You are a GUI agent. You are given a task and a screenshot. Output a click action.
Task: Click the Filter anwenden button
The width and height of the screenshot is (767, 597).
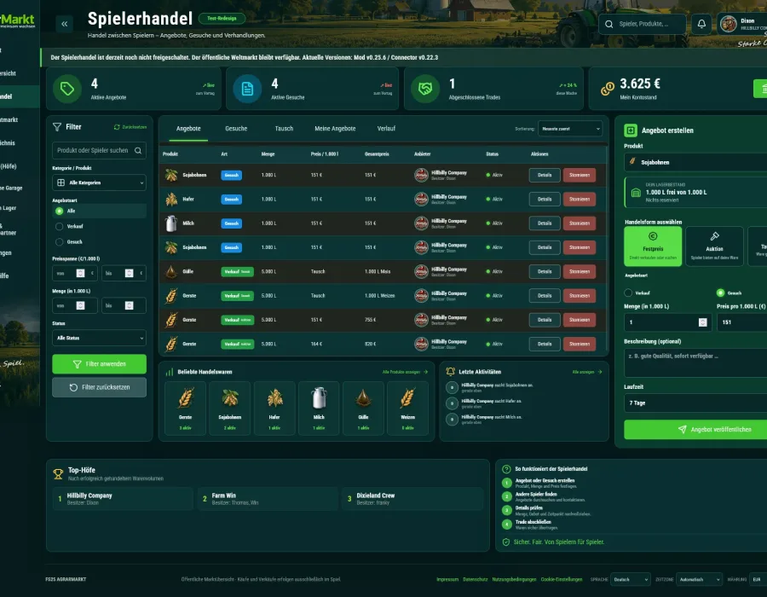point(100,364)
